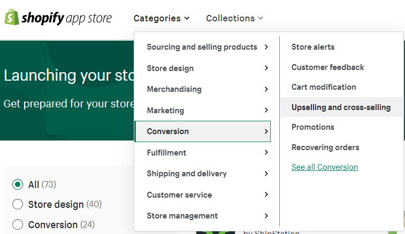Choose Upselling and cross-selling submenu item
The image size is (405, 234).
[x=341, y=107]
